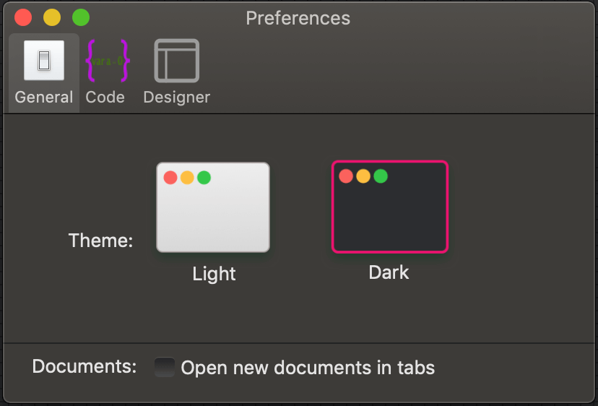
Task: Close the Preferences window with red button
Action: (23, 17)
